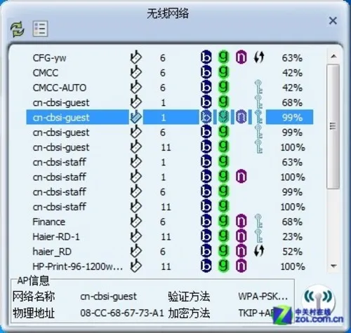Click the infrastructure type icon on HP-Print row

point(135,266)
